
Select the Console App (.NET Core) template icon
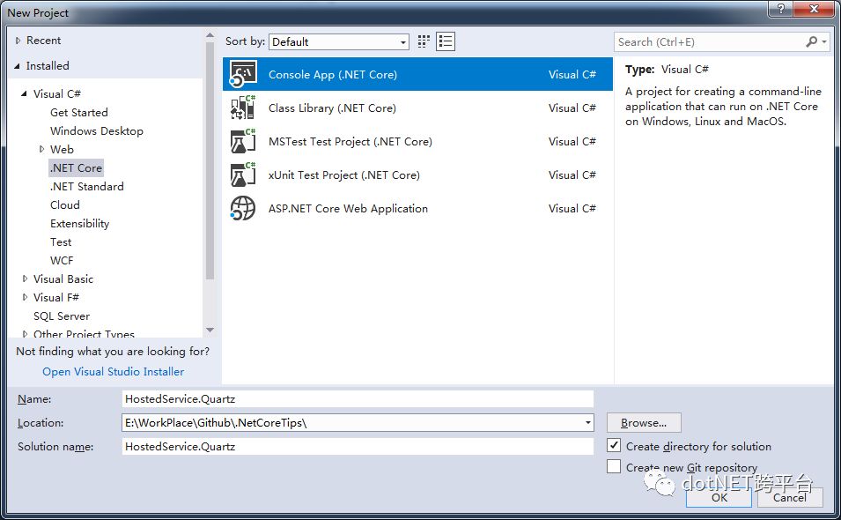[243, 74]
